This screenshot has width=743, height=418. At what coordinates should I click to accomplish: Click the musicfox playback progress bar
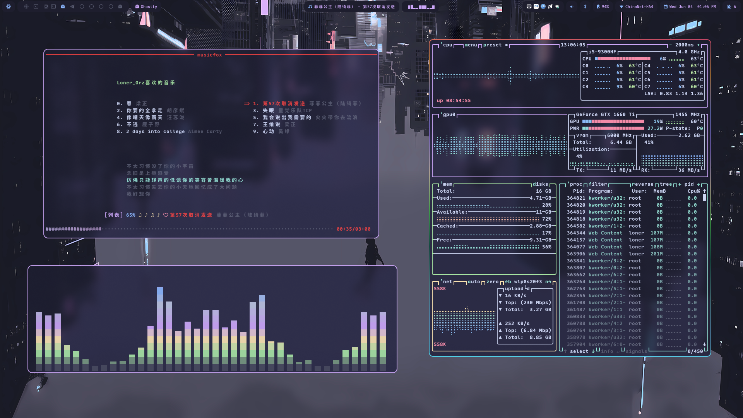tap(190, 229)
